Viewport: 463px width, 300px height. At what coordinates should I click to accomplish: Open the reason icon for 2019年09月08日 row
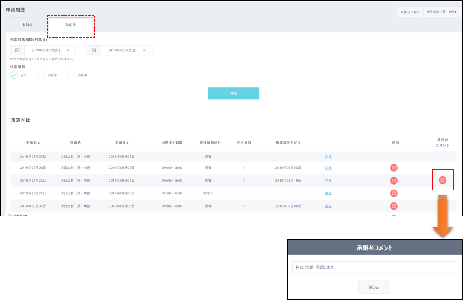[394, 168]
